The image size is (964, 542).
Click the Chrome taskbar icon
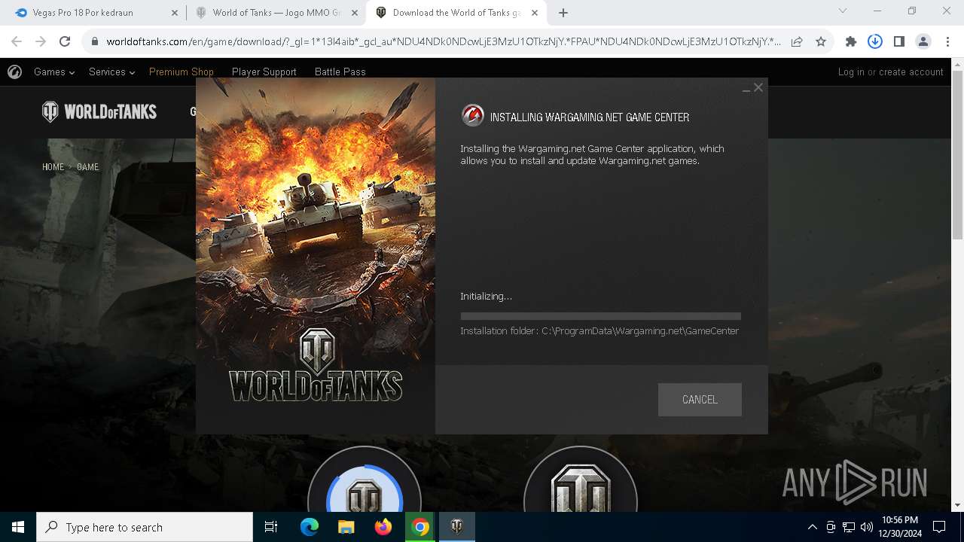[420, 527]
